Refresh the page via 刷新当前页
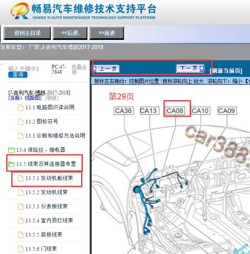 click(226, 71)
